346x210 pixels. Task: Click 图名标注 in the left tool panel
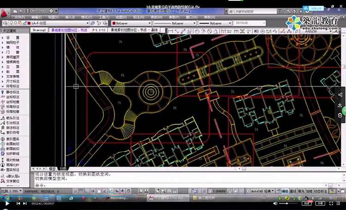[x=13, y=169]
